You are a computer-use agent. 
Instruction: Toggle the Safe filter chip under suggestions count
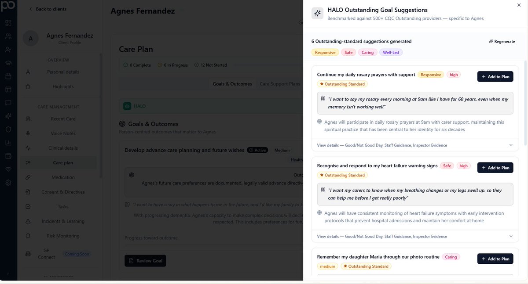(x=348, y=52)
